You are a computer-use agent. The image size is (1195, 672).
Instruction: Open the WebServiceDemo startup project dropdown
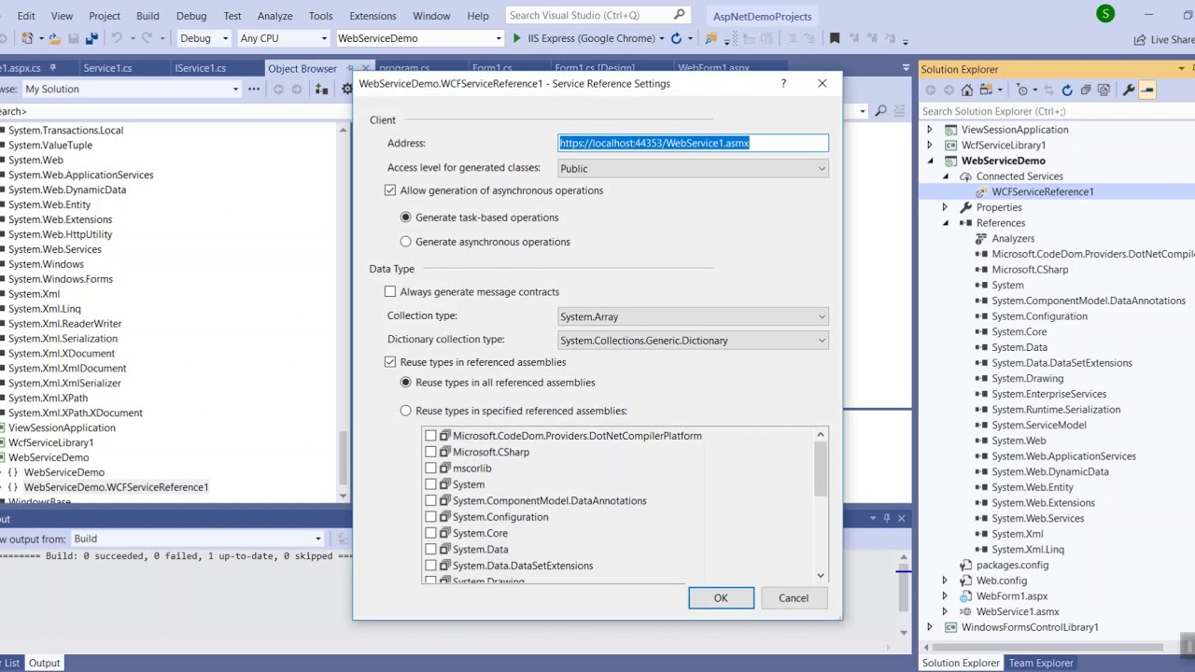pyautogui.click(x=419, y=38)
